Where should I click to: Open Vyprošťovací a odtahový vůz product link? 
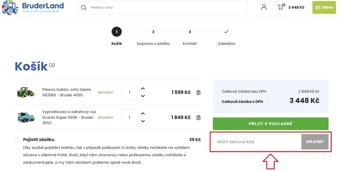(x=69, y=117)
